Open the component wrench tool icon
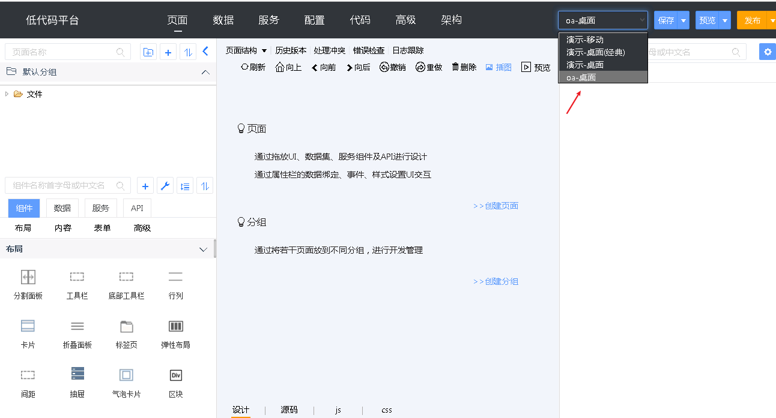776x418 pixels. coord(165,186)
